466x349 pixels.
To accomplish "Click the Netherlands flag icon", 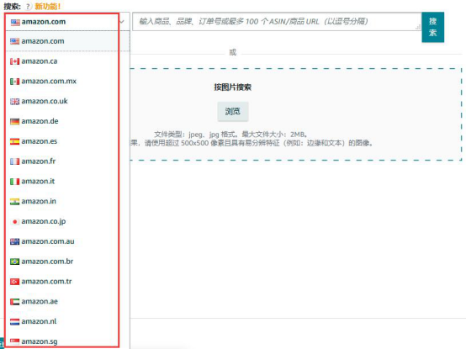I will [x=14, y=322].
